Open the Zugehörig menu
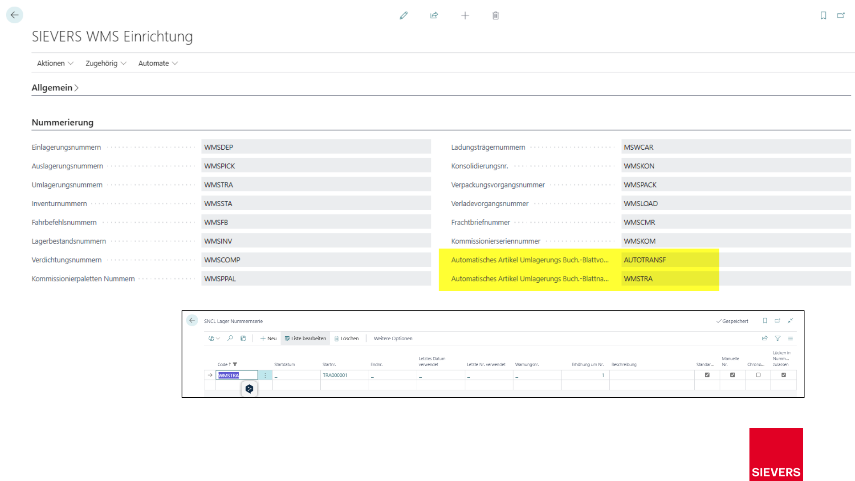The width and height of the screenshot is (855, 481). pyautogui.click(x=106, y=63)
